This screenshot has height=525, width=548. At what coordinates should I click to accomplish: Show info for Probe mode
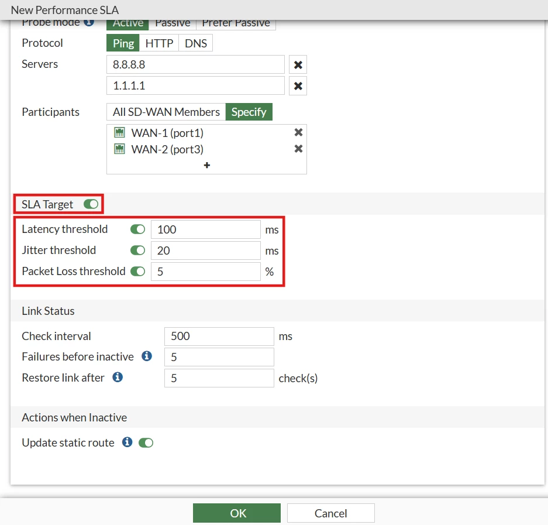pos(89,22)
